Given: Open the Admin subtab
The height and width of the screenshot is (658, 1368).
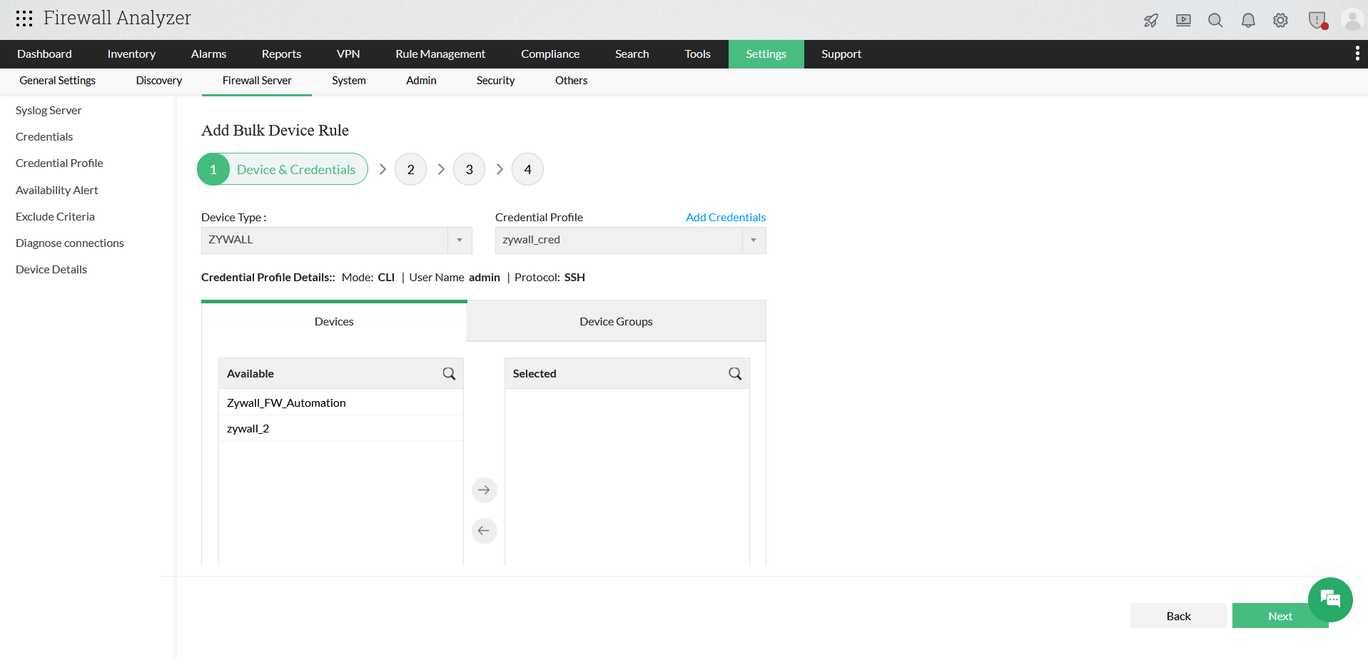Looking at the screenshot, I should point(421,81).
